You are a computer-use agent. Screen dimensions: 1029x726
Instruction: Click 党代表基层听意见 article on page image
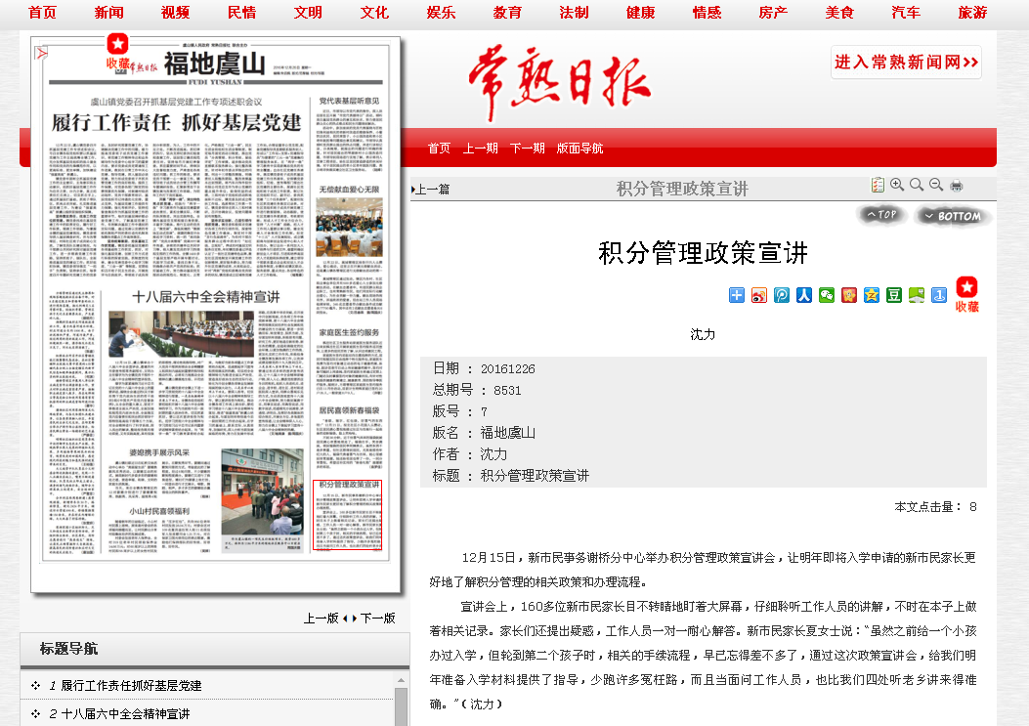click(349, 135)
